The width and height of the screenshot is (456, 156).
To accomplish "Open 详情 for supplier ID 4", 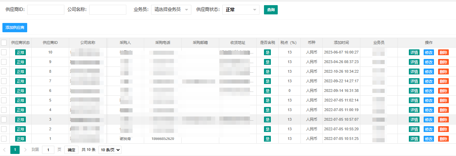I will tap(414, 110).
